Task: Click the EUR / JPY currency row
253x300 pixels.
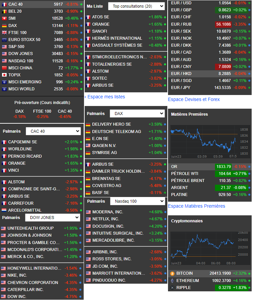Action: point(210,88)
